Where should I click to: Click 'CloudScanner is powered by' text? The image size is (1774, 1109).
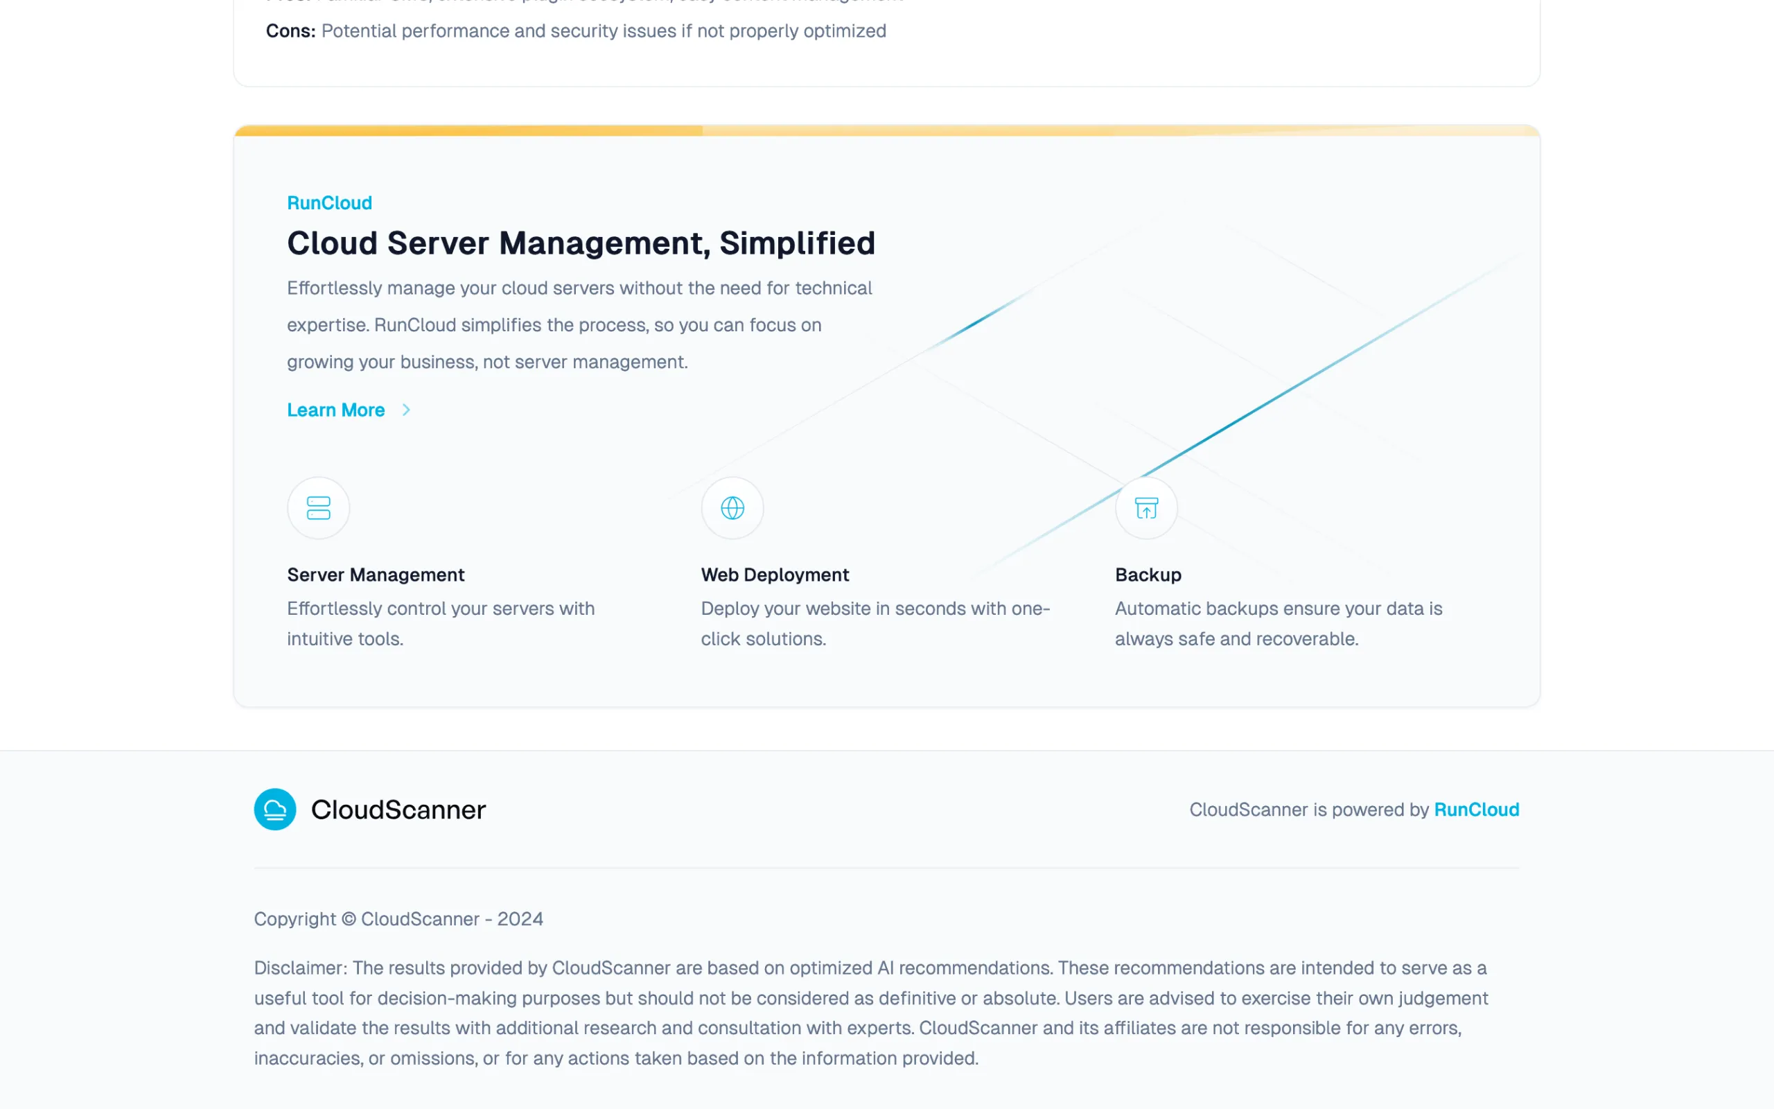coord(1309,810)
